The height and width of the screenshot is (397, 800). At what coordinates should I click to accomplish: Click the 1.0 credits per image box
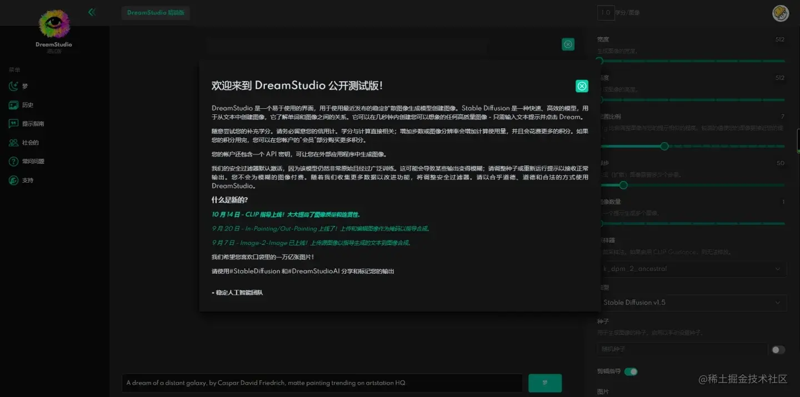click(x=606, y=12)
